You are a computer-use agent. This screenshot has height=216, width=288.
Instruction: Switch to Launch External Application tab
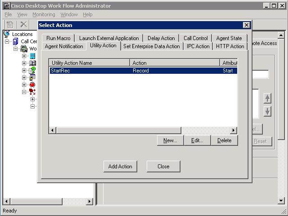(x=109, y=38)
